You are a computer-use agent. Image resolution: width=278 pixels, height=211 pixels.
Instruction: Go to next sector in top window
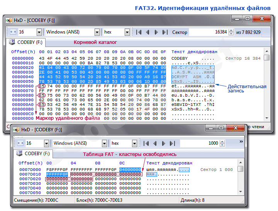(x=156, y=32)
